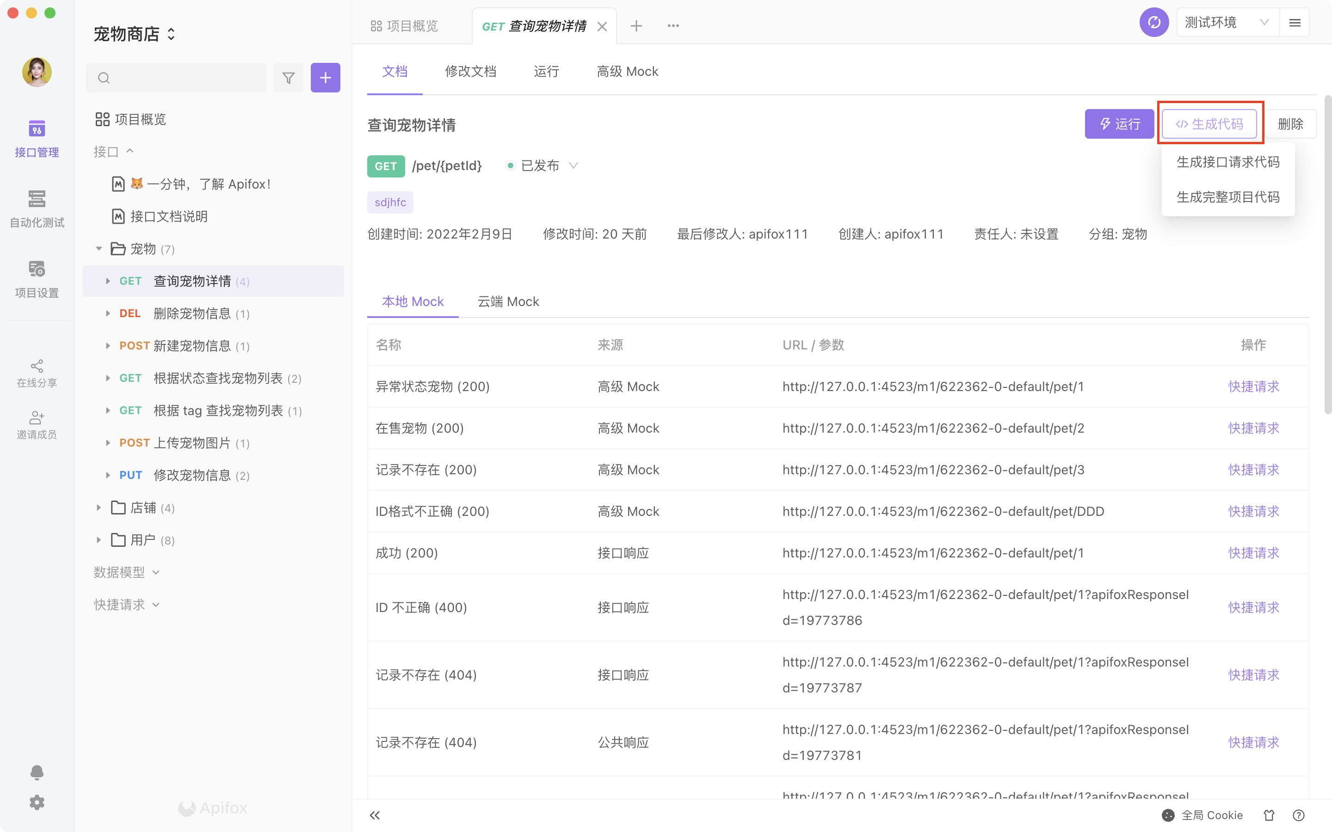
Task: Click the purple 运行 button
Action: tap(1119, 124)
